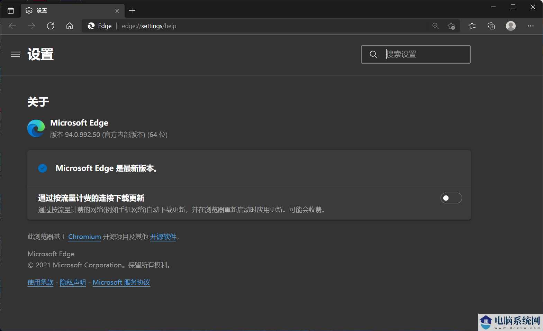Toggle 通过按流量计费的连接下载更新 switch
The image size is (543, 331).
click(451, 198)
